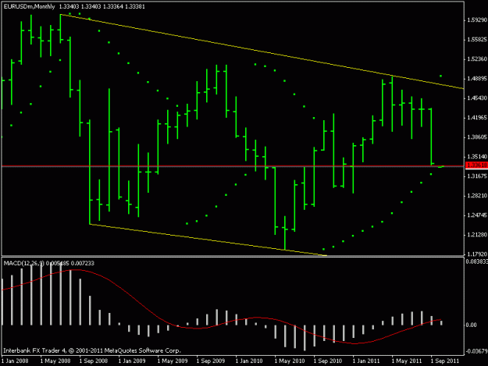This screenshot has width=488, height=366.
Task: Click the 1 Sep 2009 date label
Action: pos(211,361)
